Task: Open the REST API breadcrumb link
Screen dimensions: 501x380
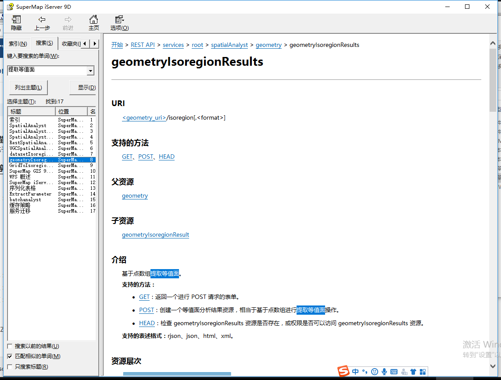Action: [x=143, y=45]
